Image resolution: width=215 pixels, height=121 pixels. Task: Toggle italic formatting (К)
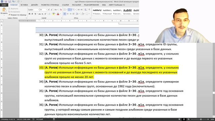click(32, 14)
